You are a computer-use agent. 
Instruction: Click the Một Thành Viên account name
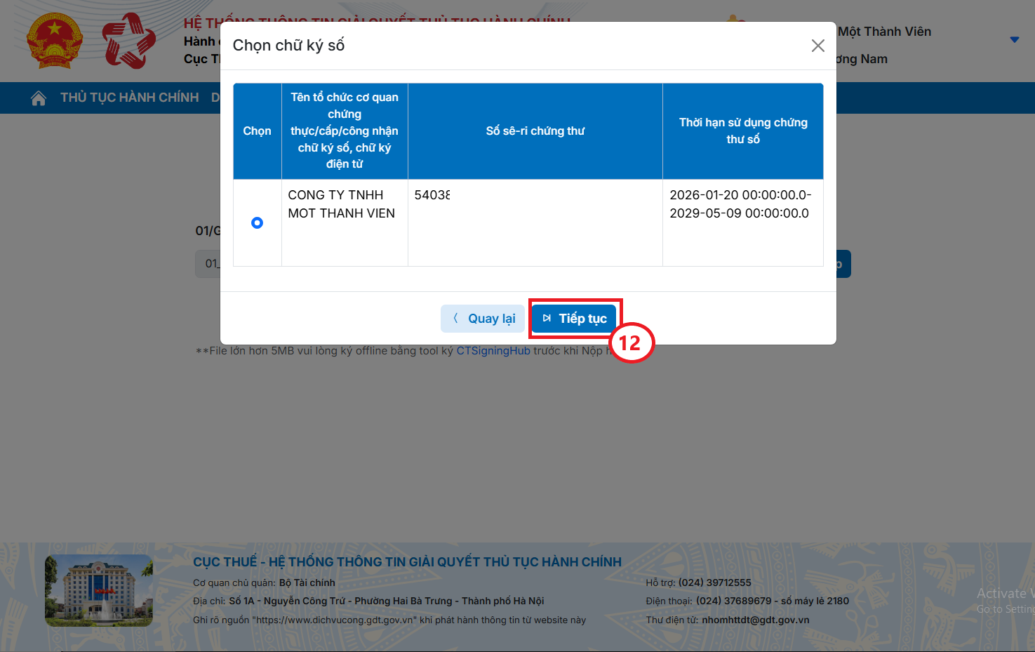[884, 32]
